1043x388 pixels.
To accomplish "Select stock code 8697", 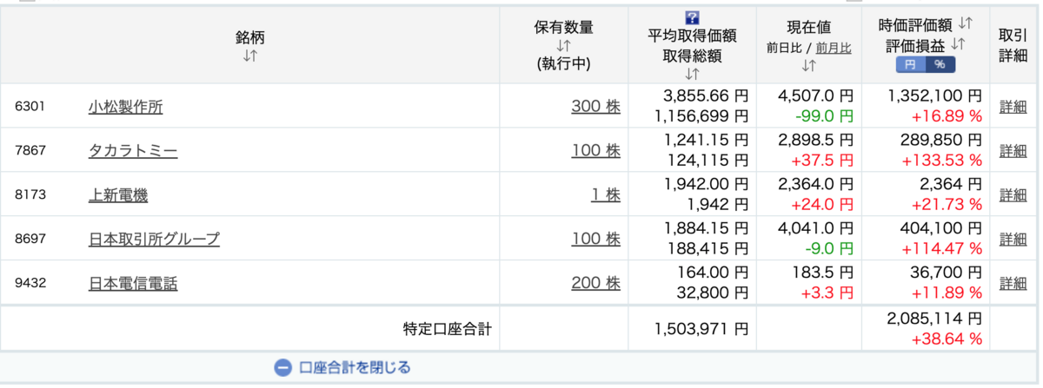I will click(30, 239).
